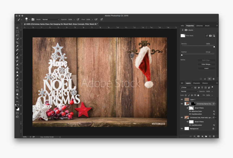Hide the Selective Color smart filter
The width and height of the screenshot is (233, 158).
190,111
